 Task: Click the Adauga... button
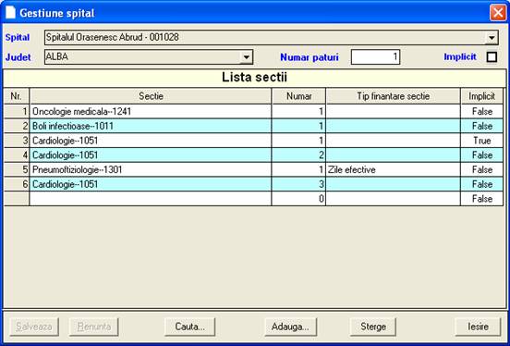point(290,327)
